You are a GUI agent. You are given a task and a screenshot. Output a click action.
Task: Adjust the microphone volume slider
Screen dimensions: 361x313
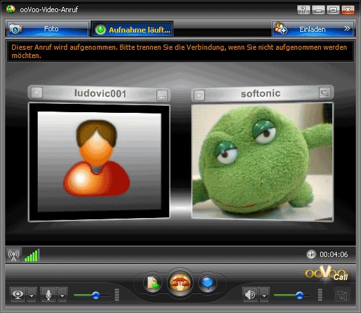pyautogui.click(x=93, y=295)
